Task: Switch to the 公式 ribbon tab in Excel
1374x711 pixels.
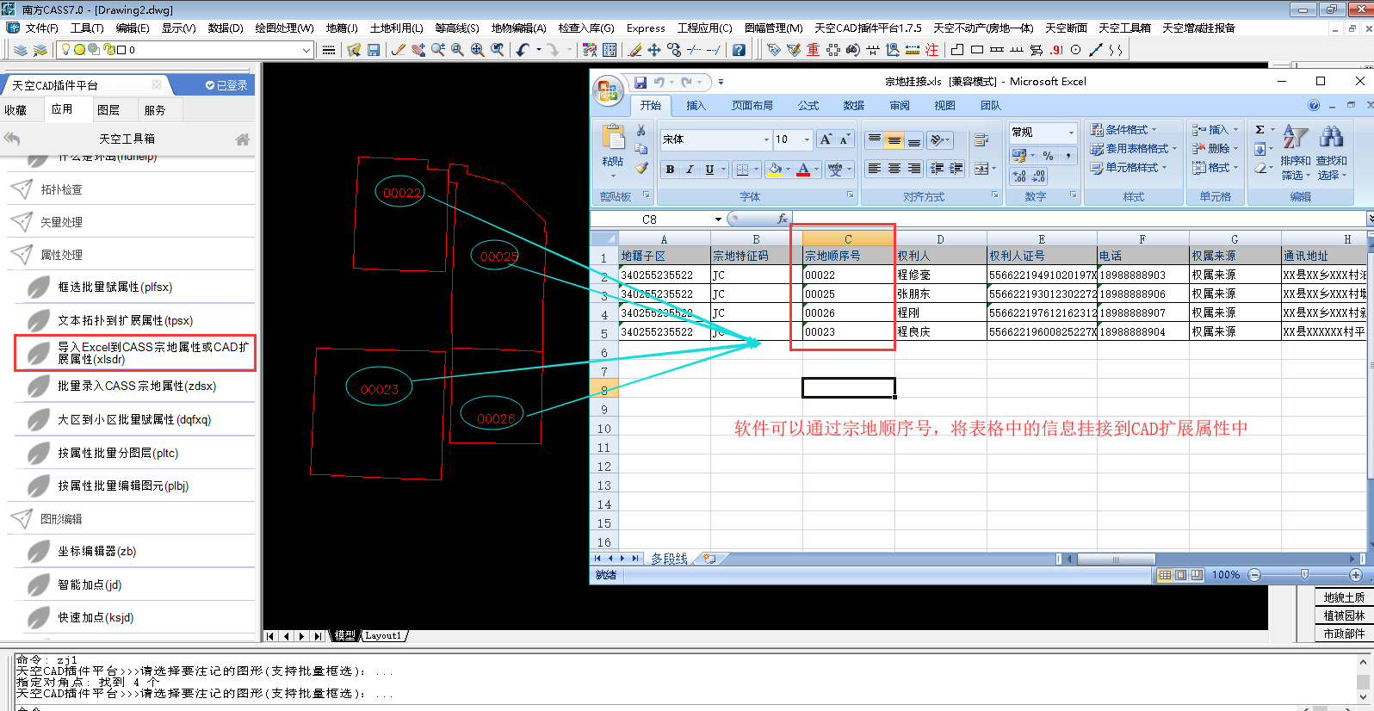Action: coord(808,106)
